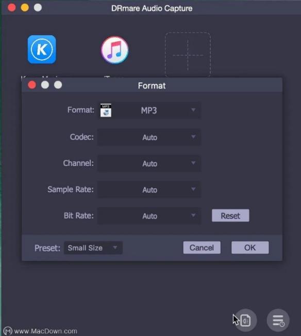Open the audio format settings icon

point(245,320)
